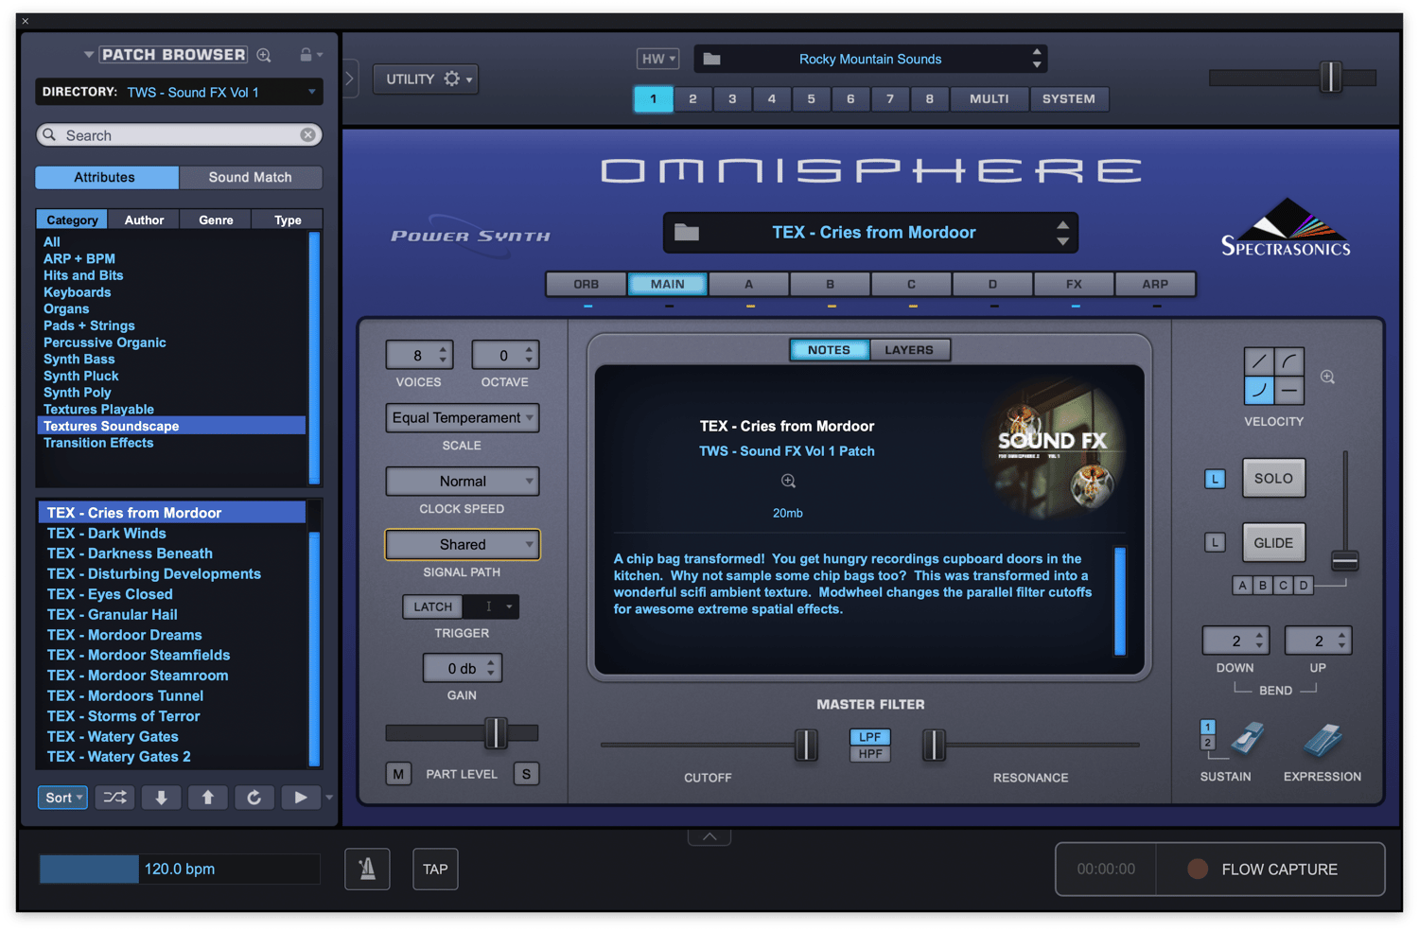The width and height of the screenshot is (1419, 931).
Task: Select the concave velocity curve preset
Action: click(1259, 390)
